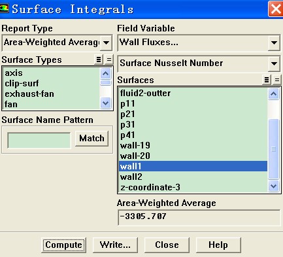Click the Surface Types list down arrow
The height and width of the screenshot is (257, 283).
(x=106, y=103)
